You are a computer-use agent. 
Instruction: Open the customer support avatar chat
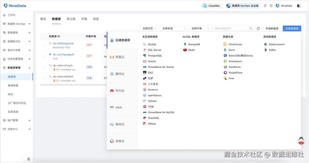tap(301, 141)
